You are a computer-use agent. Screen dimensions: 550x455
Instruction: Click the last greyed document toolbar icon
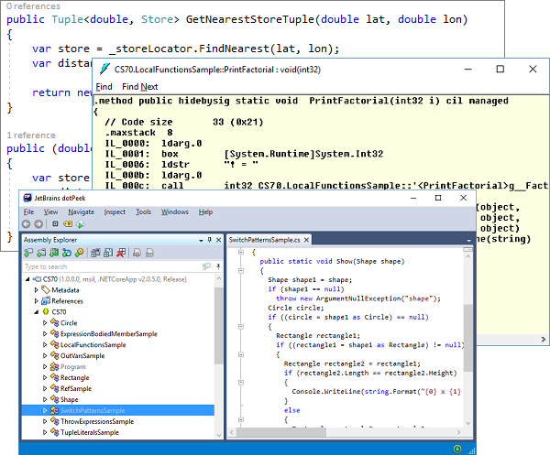149,253
